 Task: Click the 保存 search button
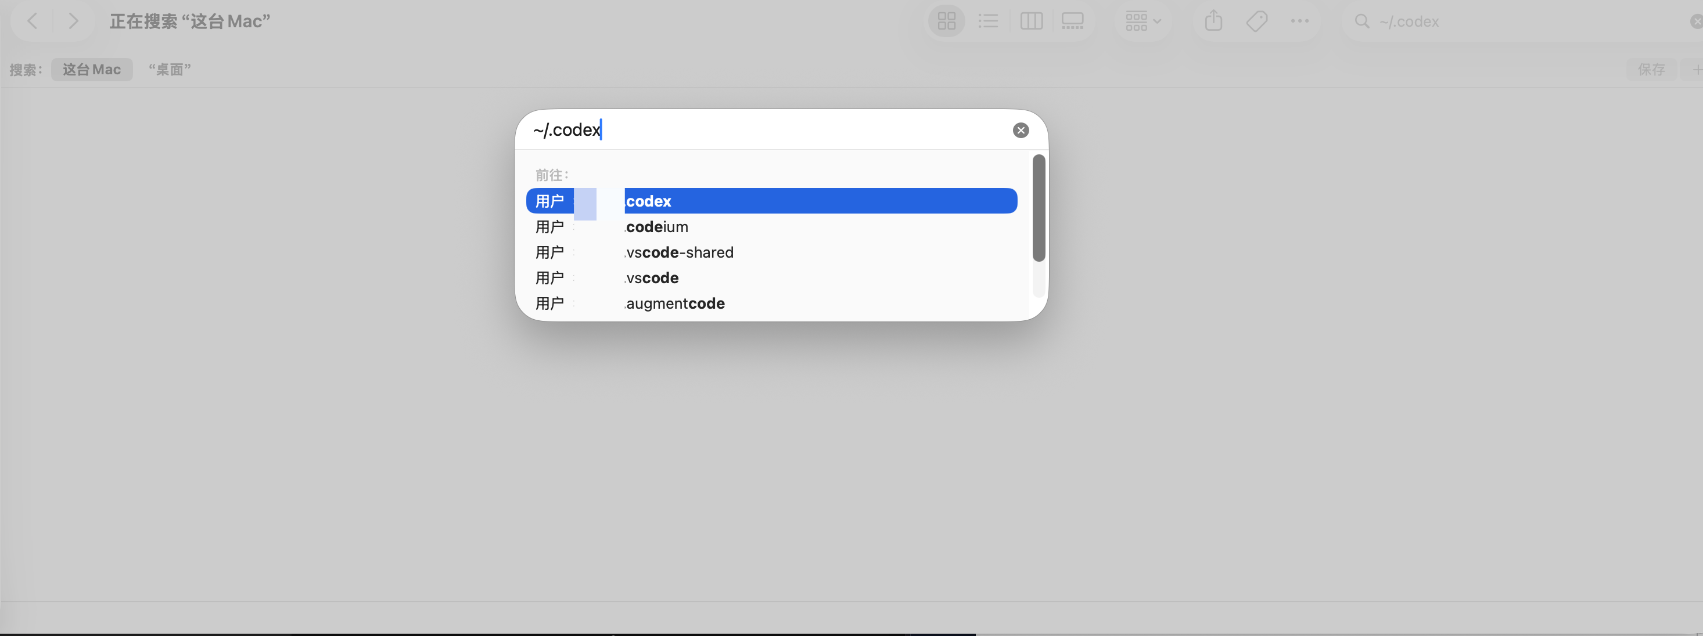coord(1651,70)
